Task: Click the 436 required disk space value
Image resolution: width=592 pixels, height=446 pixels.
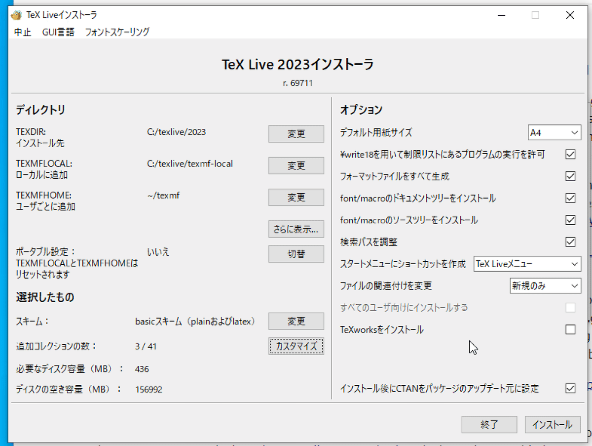Action: pos(142,369)
